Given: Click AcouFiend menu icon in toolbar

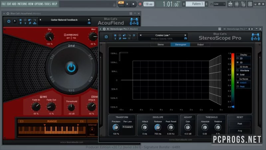Looking at the screenshot, I should click(21, 20).
